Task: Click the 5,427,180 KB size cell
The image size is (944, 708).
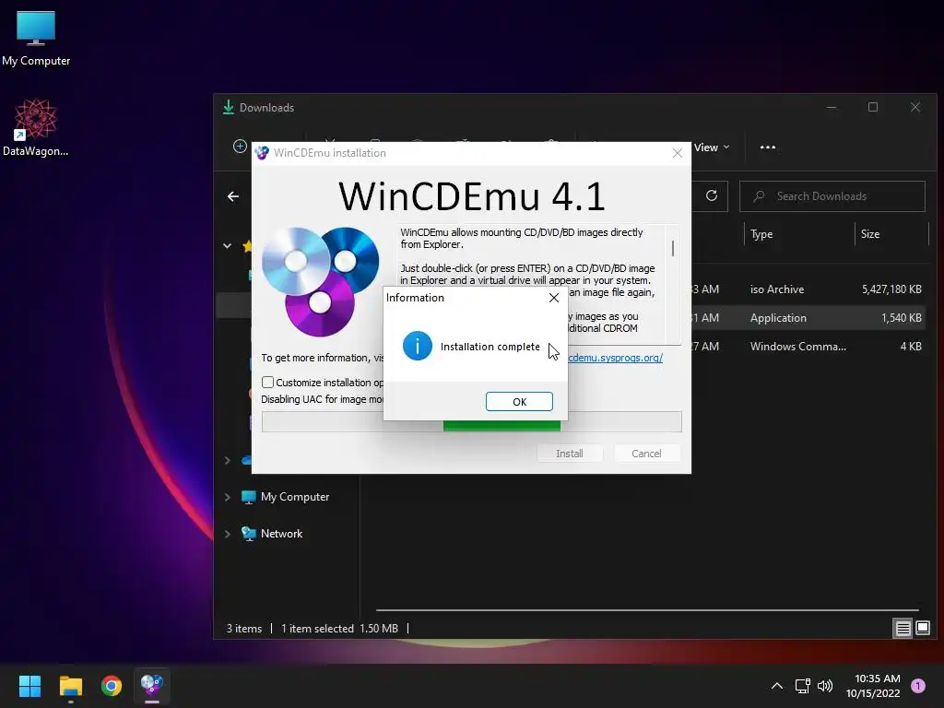Action: point(891,289)
